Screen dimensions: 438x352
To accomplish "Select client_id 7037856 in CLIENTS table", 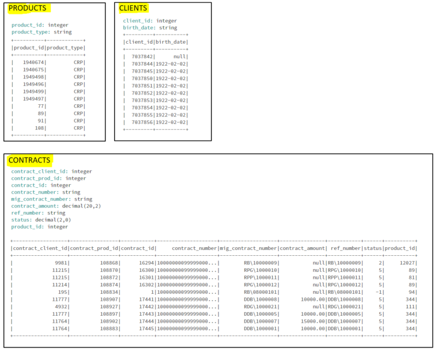I will (x=142, y=123).
